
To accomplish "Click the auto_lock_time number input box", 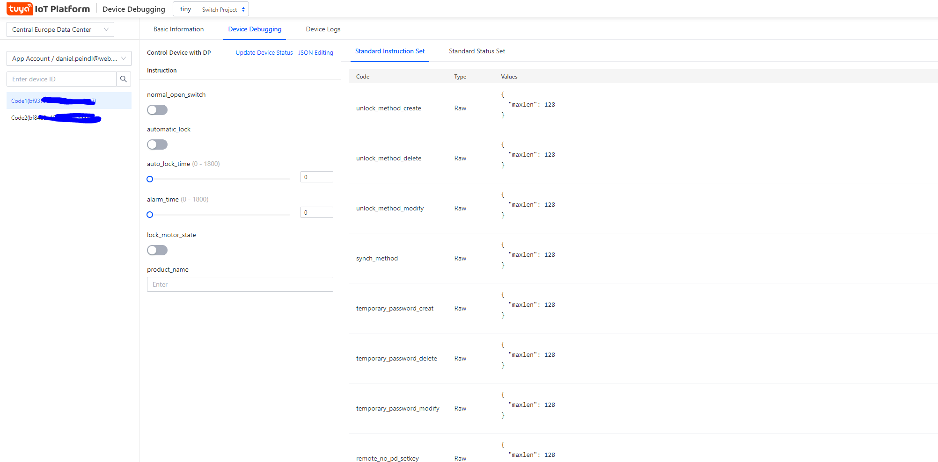I will (316, 177).
